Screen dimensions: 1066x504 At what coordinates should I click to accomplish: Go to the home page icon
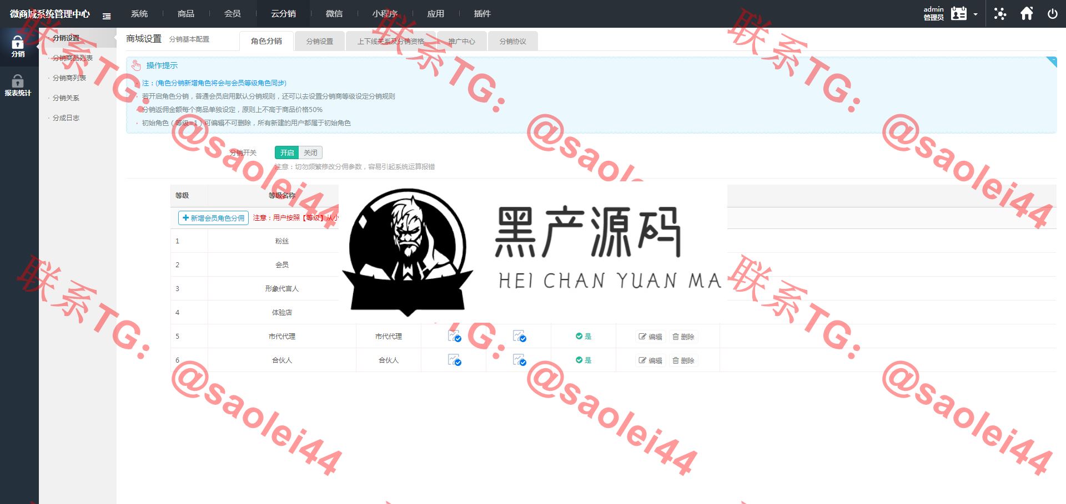(1027, 13)
